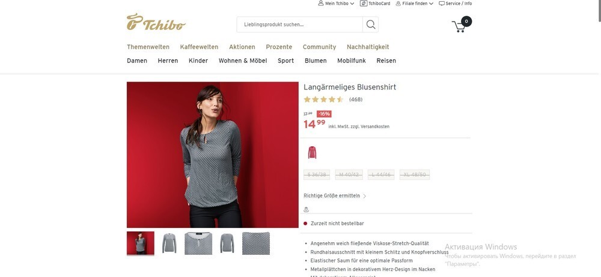Click the Lieblingsprodukt suchen search field
601x277 pixels.
[300, 25]
